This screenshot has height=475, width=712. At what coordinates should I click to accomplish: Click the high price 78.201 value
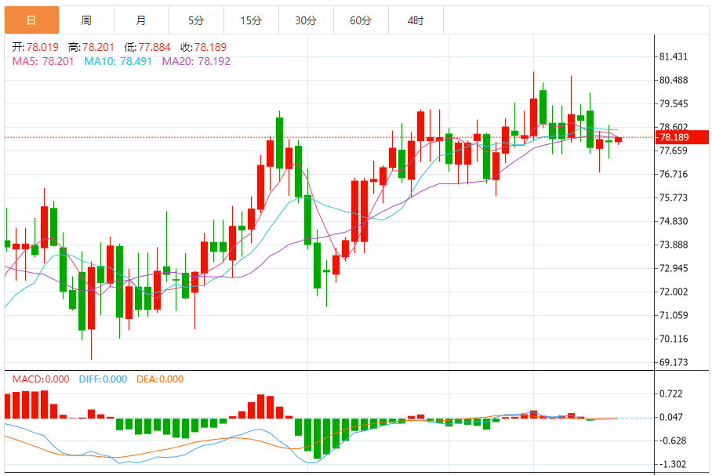(x=98, y=47)
